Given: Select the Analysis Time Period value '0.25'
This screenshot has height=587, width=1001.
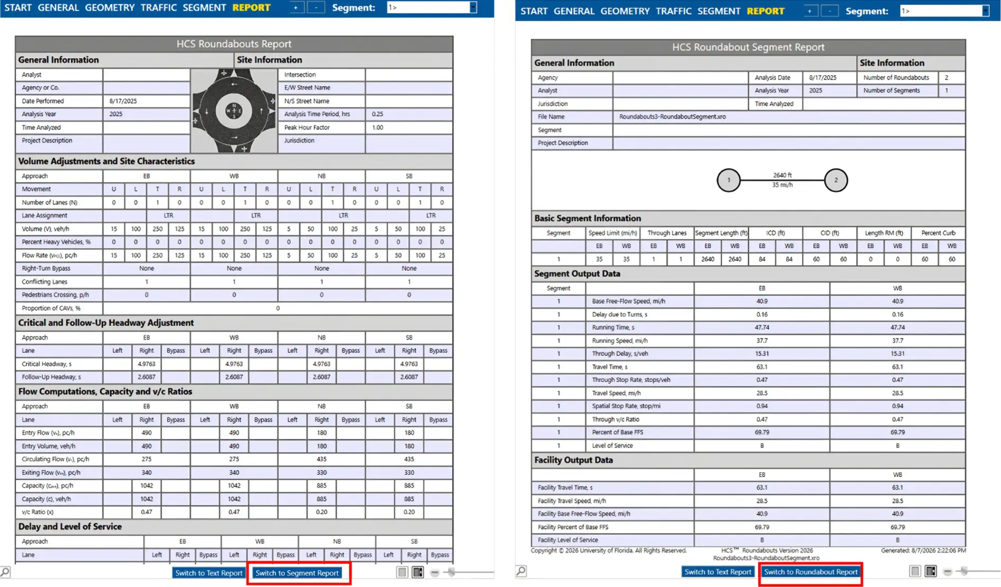Looking at the screenshot, I should [377, 114].
